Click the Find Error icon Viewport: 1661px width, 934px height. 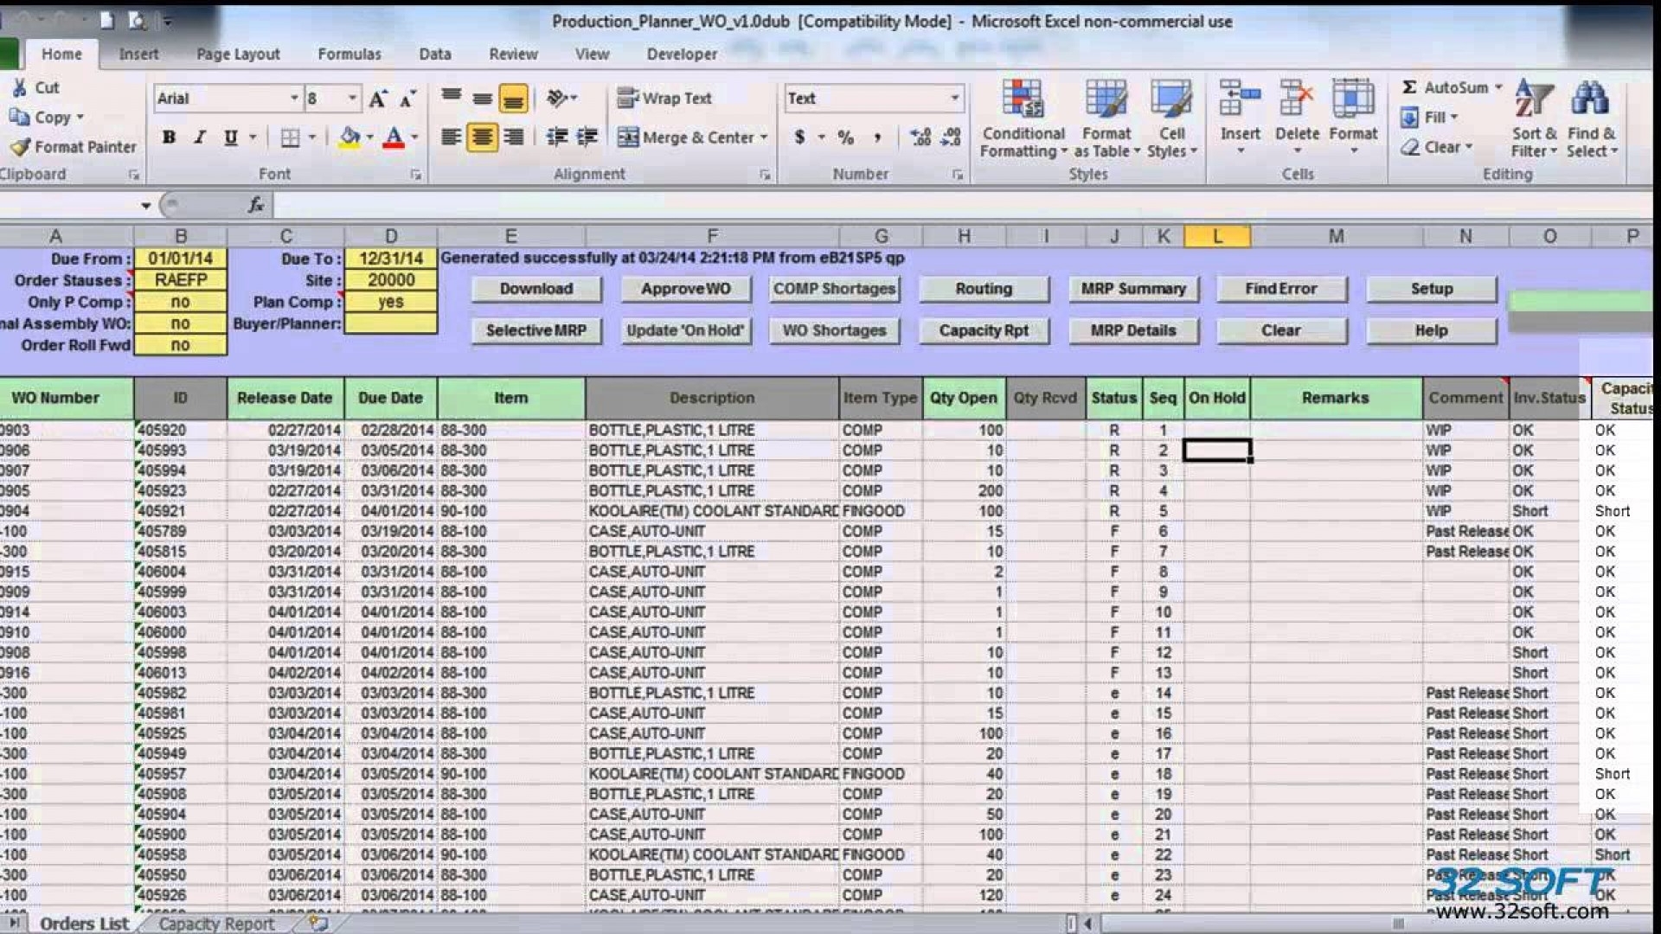(x=1280, y=287)
